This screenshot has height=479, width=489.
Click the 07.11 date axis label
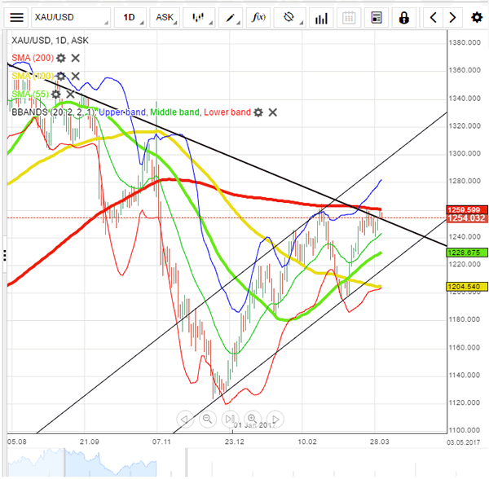click(x=161, y=442)
